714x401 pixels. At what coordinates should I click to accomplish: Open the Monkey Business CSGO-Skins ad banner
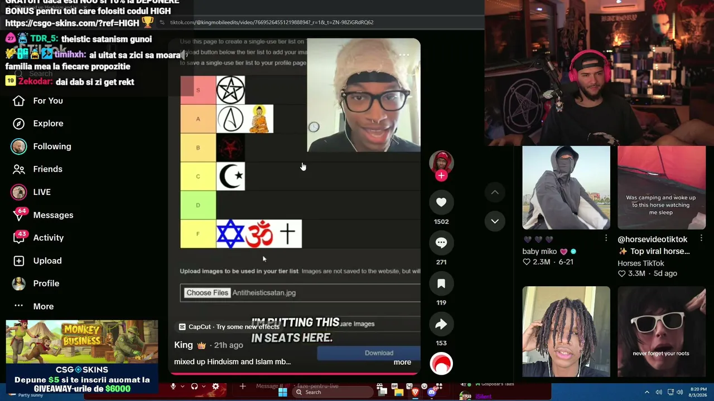point(82,357)
